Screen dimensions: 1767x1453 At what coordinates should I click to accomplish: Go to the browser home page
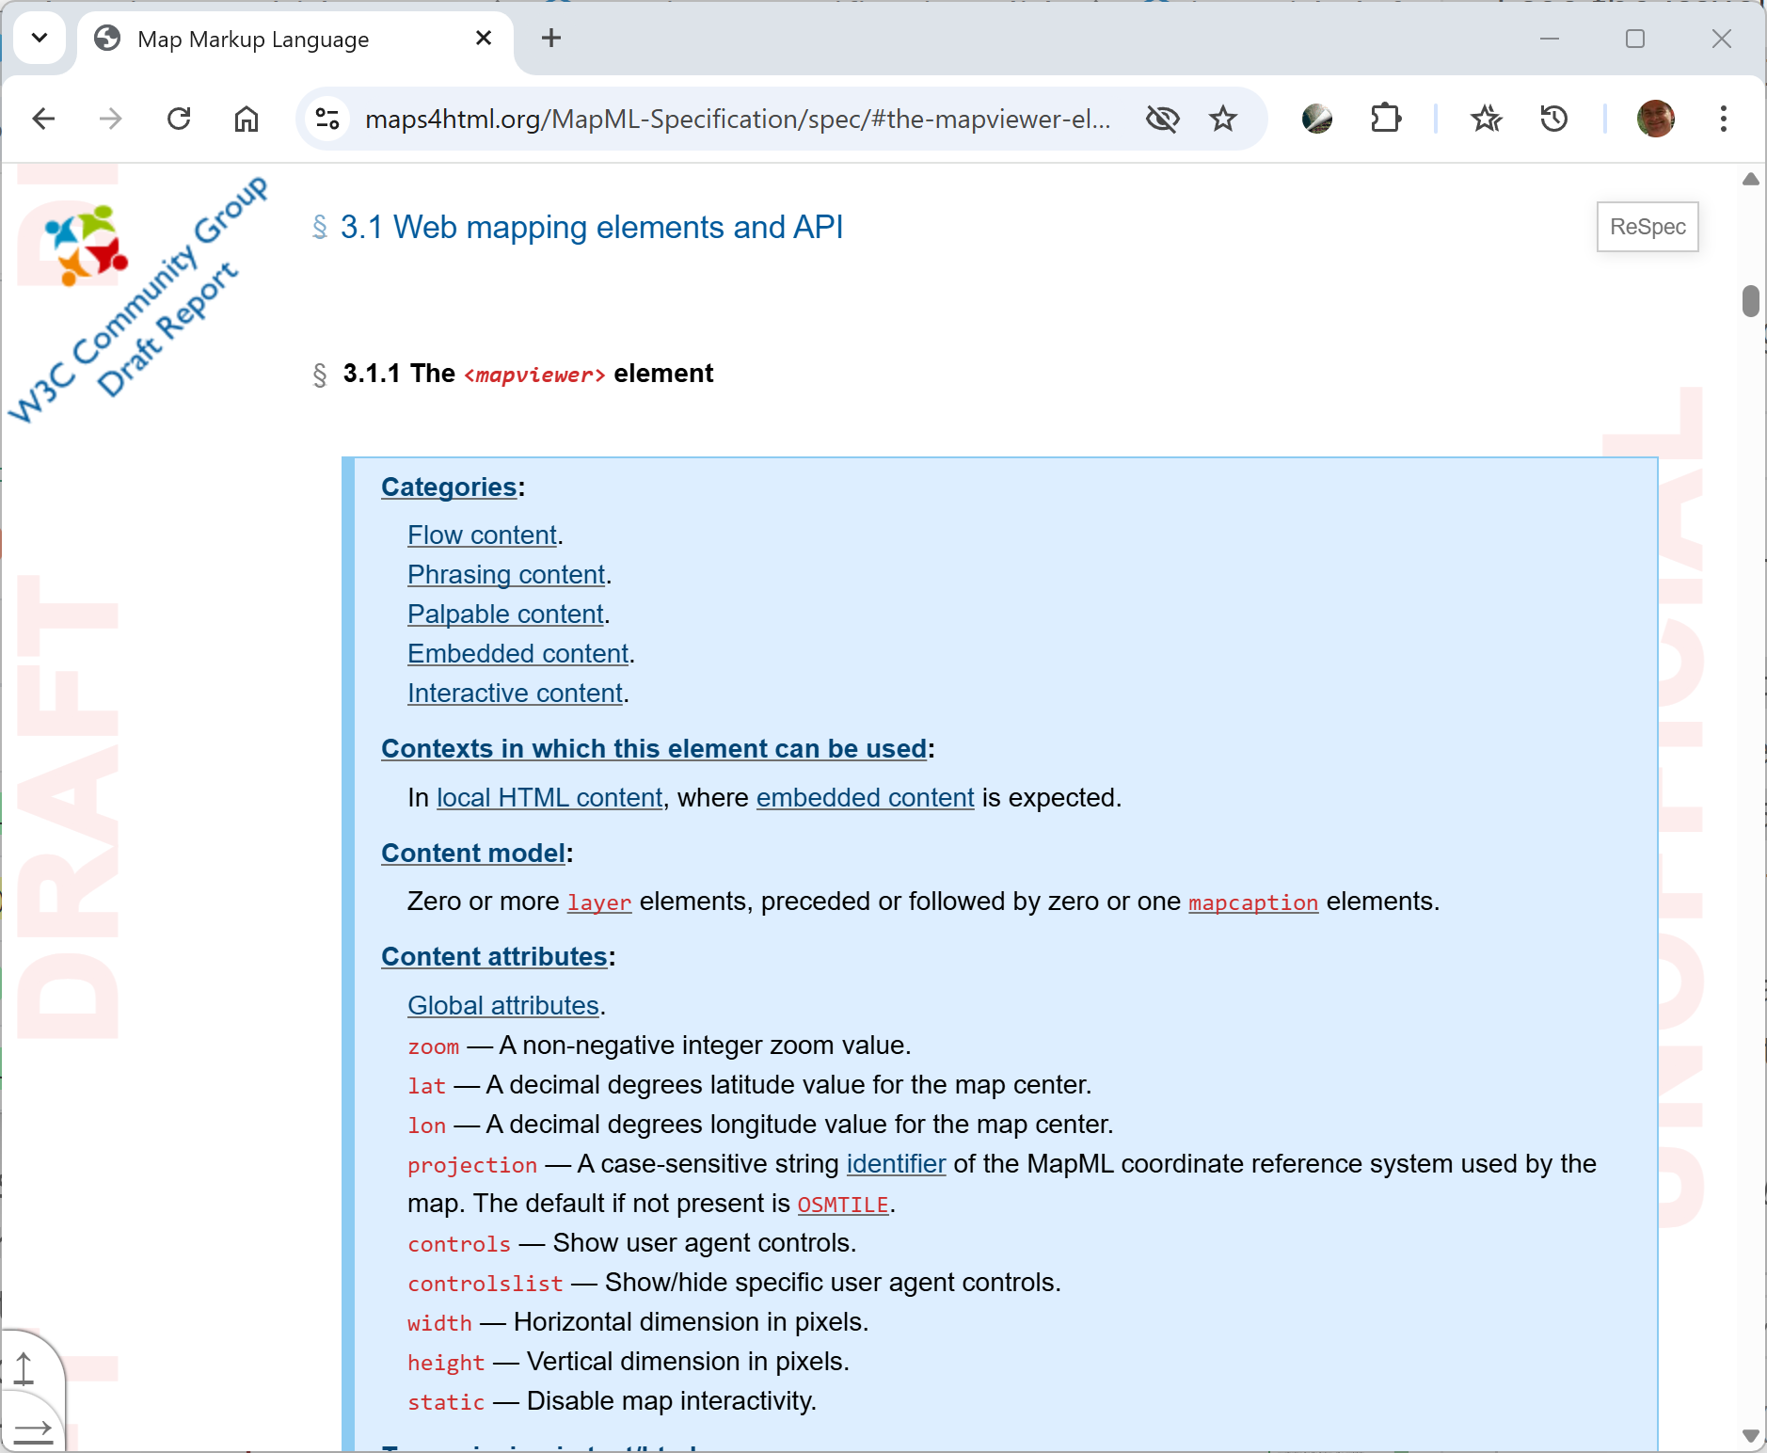click(x=246, y=119)
